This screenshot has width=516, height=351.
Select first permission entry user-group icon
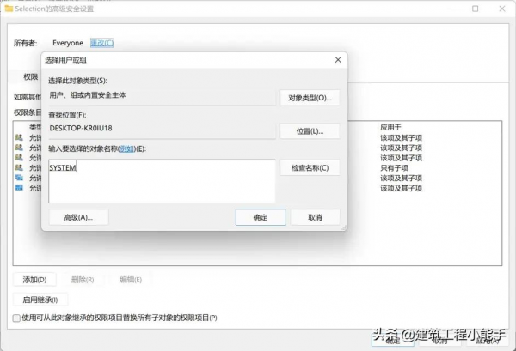(x=19, y=137)
